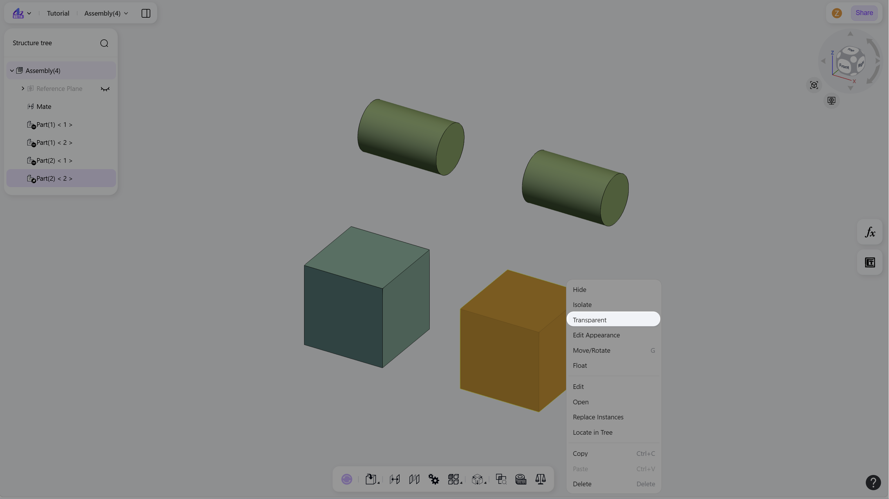The width and height of the screenshot is (889, 499).
Task: Choose Float in the context menu
Action: pyautogui.click(x=613, y=366)
